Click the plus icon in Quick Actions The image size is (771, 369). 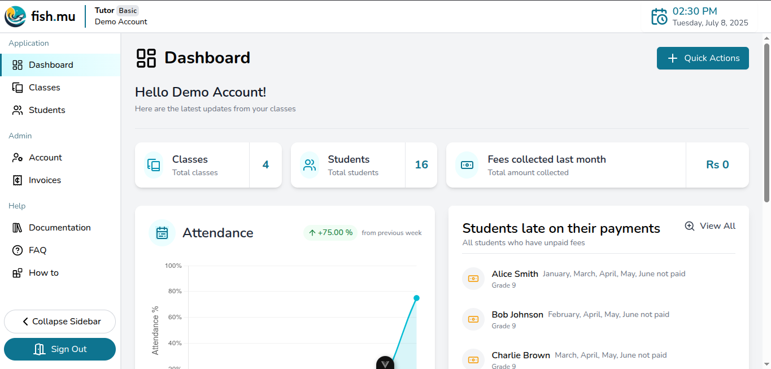tap(672, 58)
